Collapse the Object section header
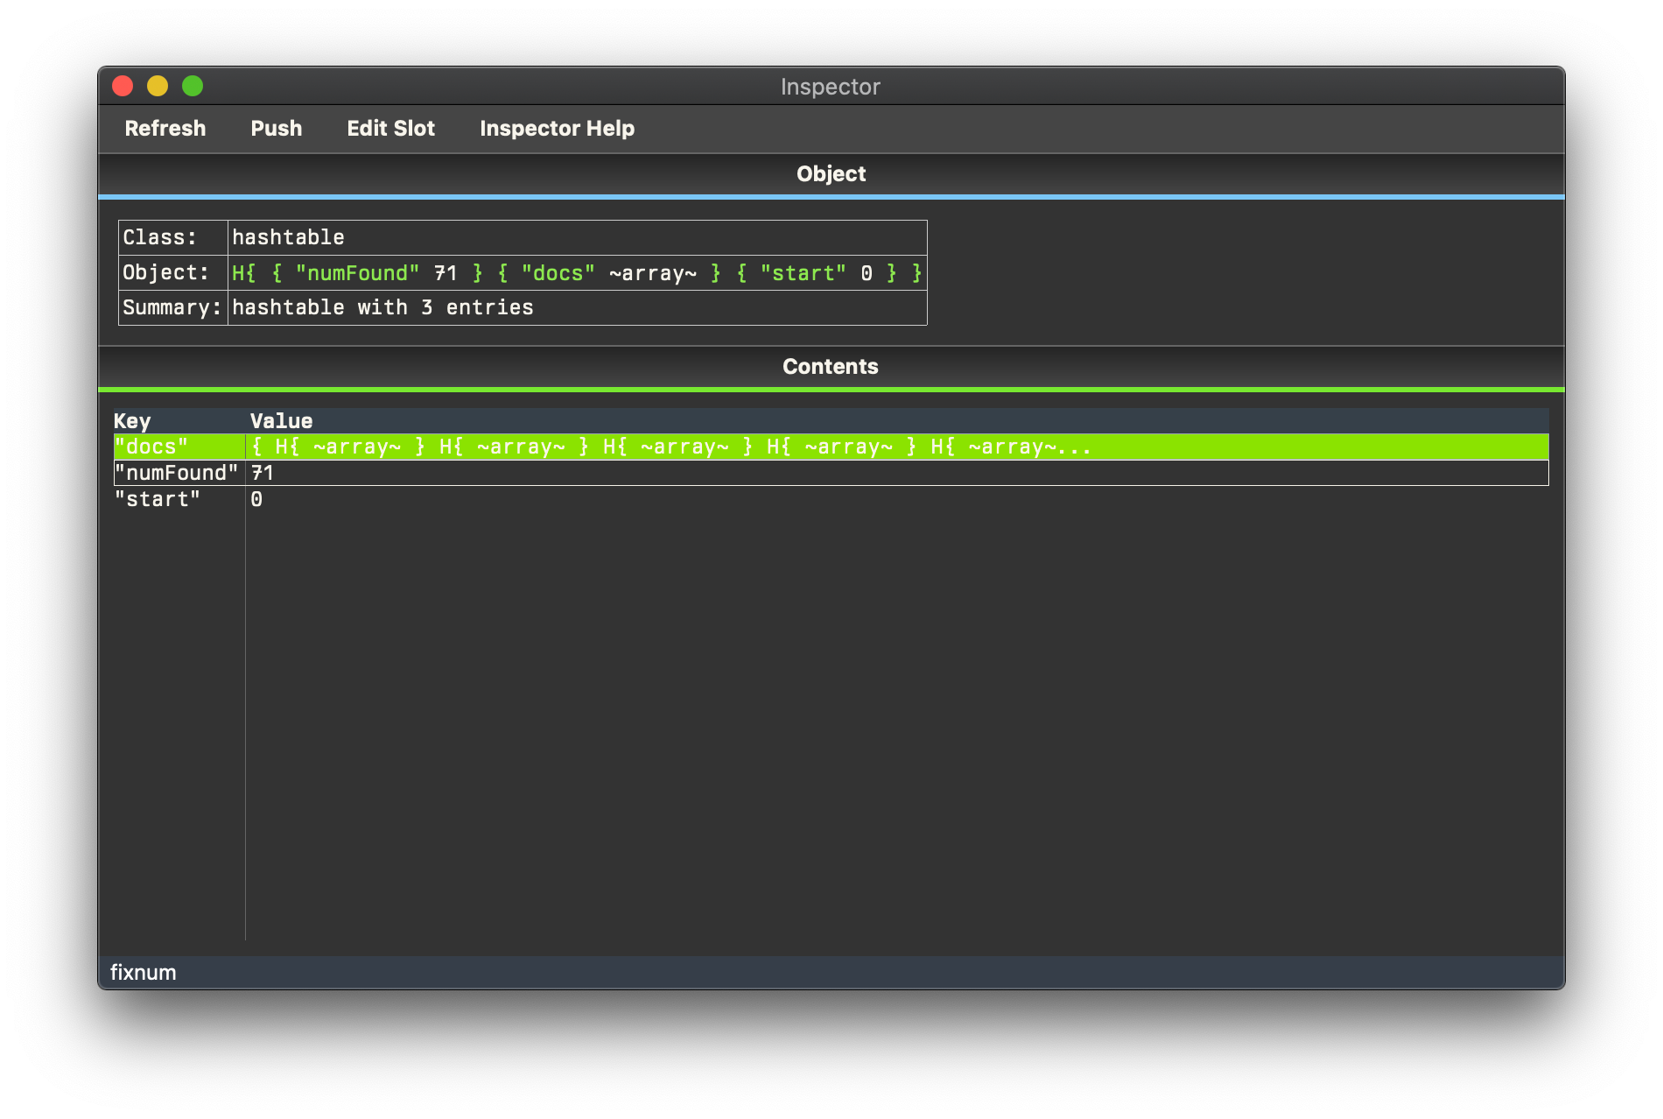 click(831, 174)
